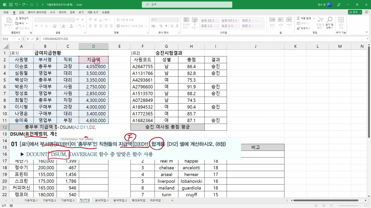Apply the 쉼표 [0] 2 cell style
Screen dimensions: 371x208
[x=210, y=21]
